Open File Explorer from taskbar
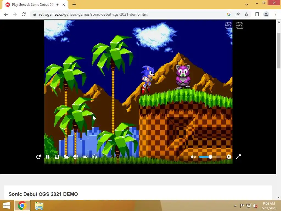Viewport: 281px width, 211px height. pos(39,206)
